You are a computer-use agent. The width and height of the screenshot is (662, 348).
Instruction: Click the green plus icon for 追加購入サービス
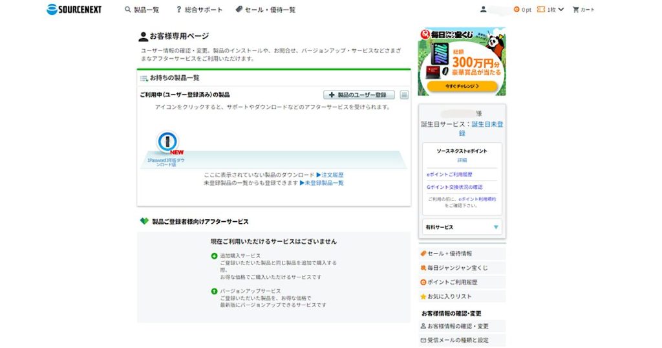coord(214,256)
